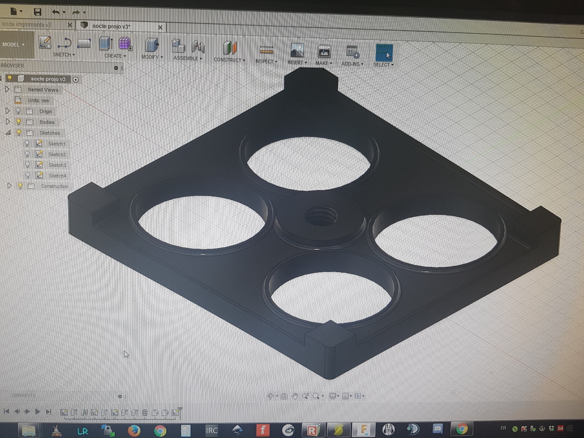Show Sketch2 using its lightbulb
The height and width of the screenshot is (438, 584).
coord(27,154)
